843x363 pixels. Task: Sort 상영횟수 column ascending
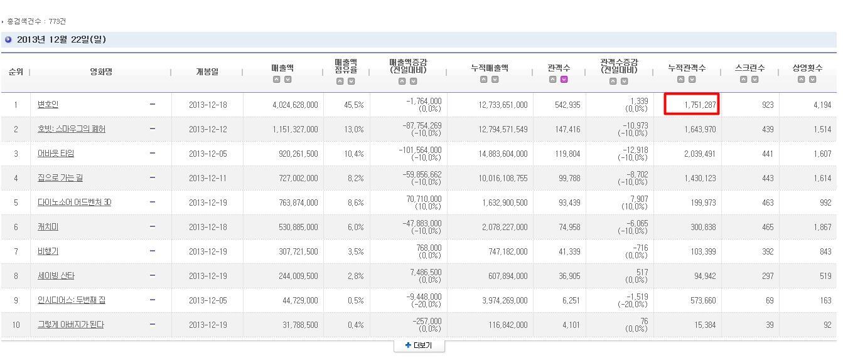pos(802,80)
